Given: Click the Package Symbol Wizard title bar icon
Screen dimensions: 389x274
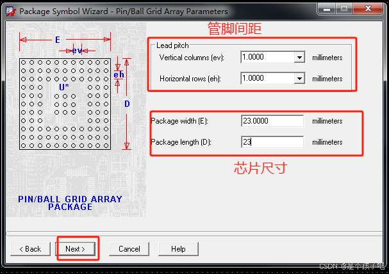Looking at the screenshot, I should pos(11,12).
